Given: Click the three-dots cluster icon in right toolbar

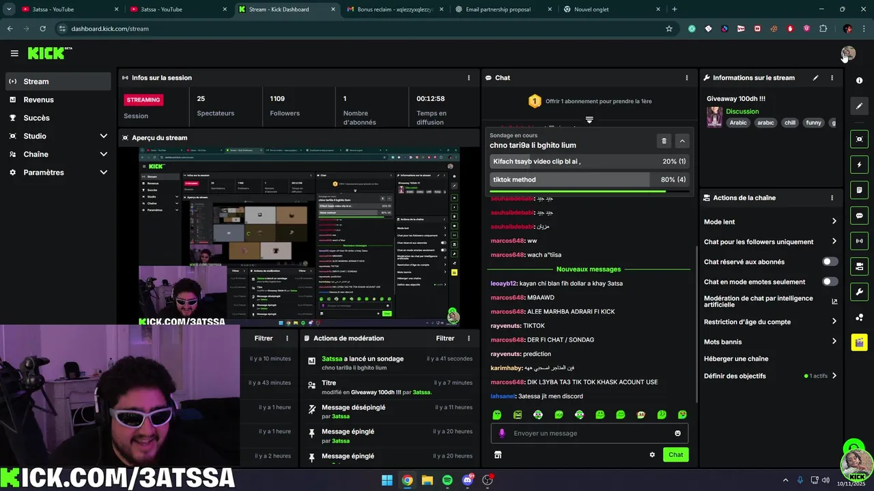Looking at the screenshot, I should 859,317.
